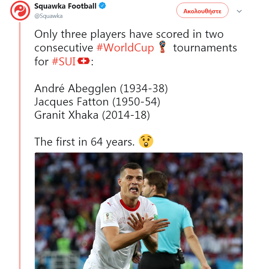Click the pink thread line below the avatar
The width and height of the screenshot is (257, 269).
(x=20, y=146)
